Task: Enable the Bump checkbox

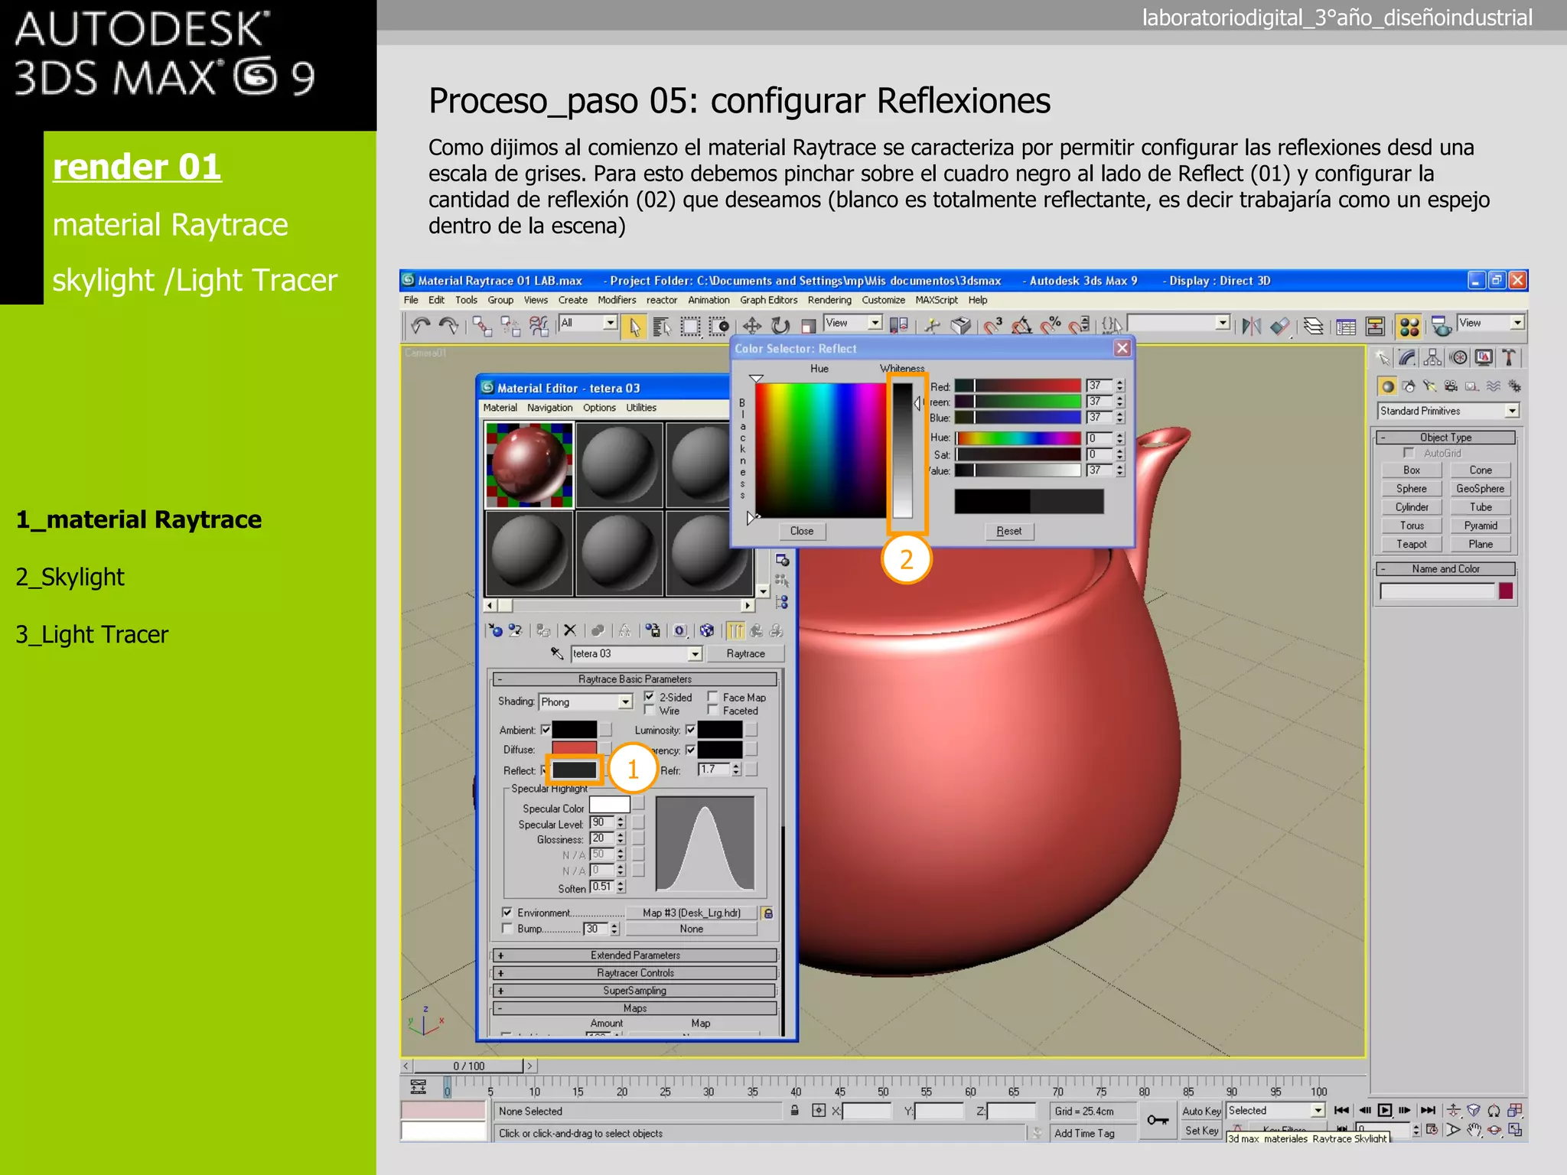Action: pyautogui.click(x=507, y=928)
